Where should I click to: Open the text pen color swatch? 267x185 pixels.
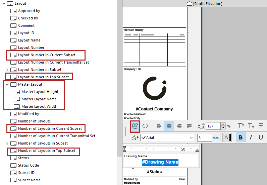[227, 137]
